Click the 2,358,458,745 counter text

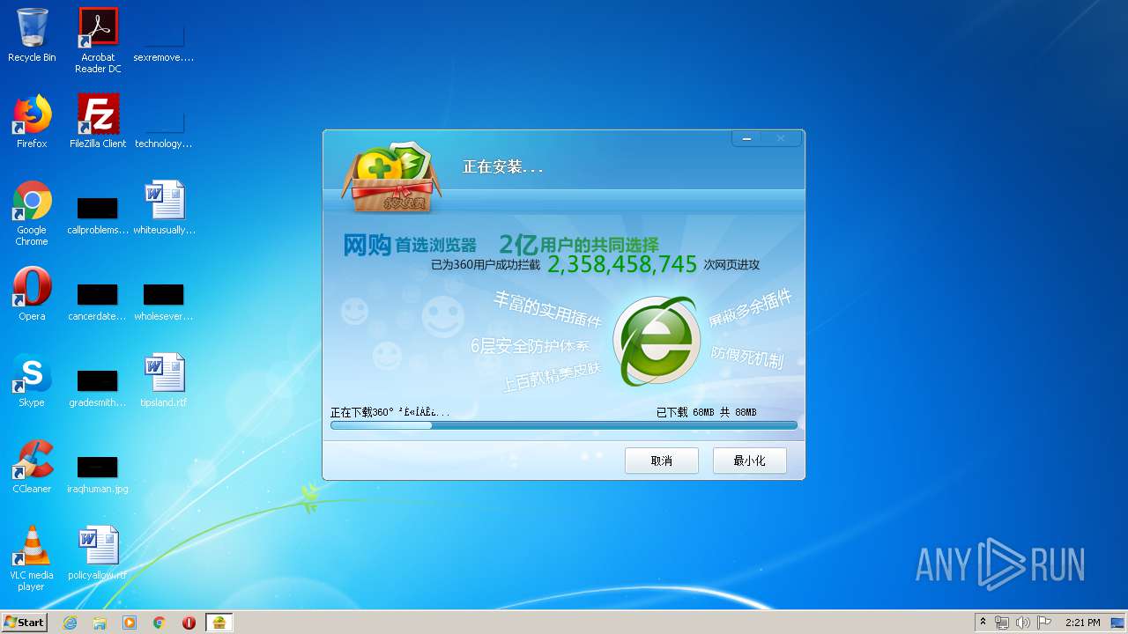tap(622, 264)
